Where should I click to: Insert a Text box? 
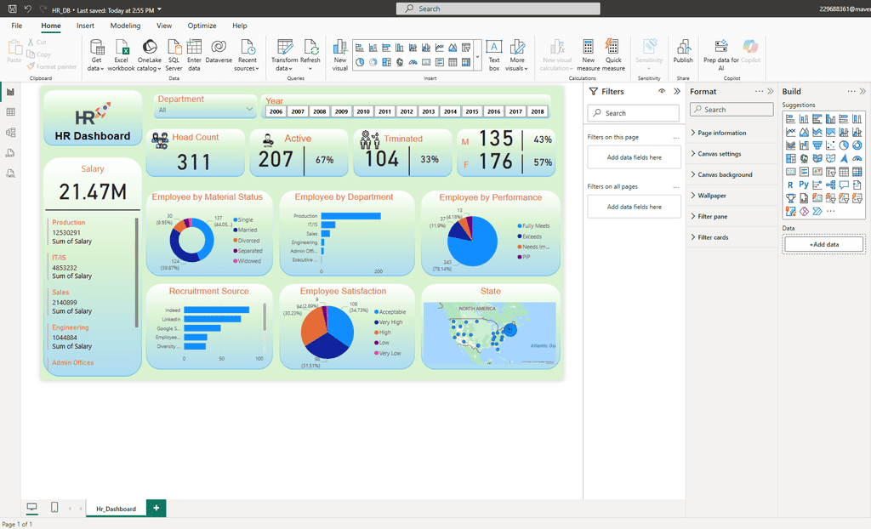493,51
